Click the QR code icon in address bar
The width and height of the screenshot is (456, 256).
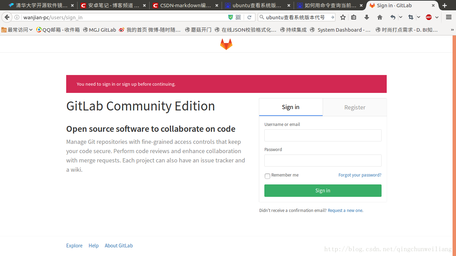(x=238, y=17)
